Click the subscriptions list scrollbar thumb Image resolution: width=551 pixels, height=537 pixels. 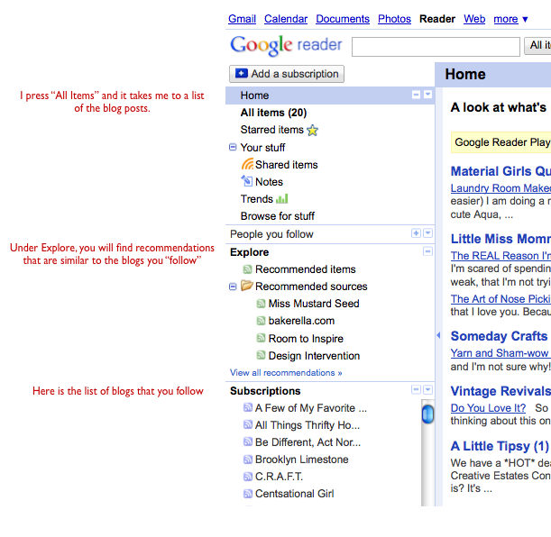[427, 414]
